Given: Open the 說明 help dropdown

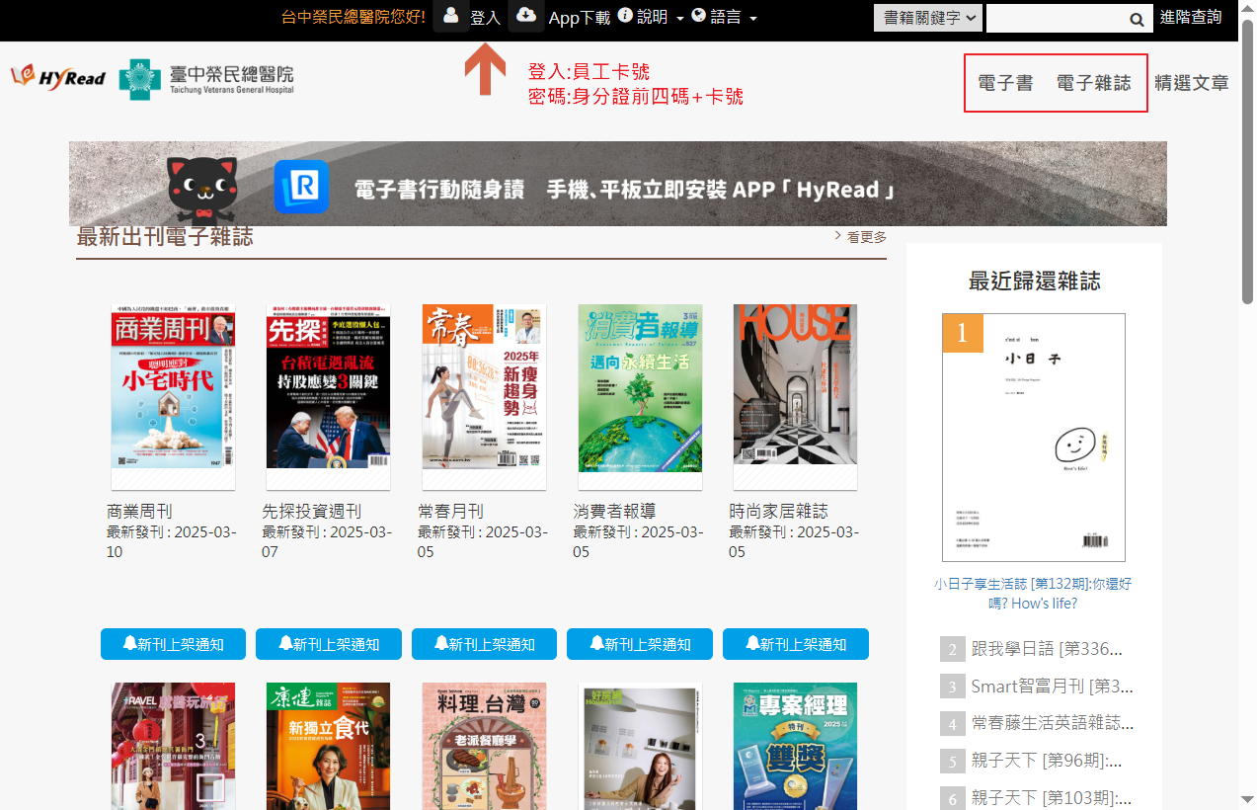Looking at the screenshot, I should 651,17.
